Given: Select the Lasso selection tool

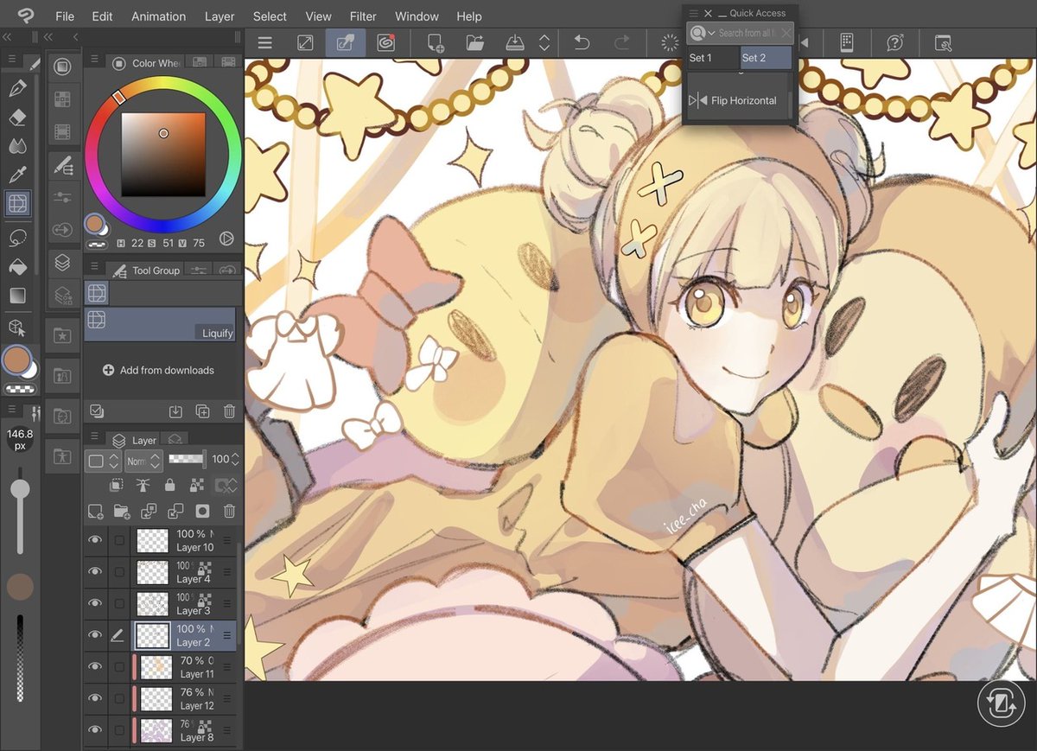Looking at the screenshot, I should [17, 238].
